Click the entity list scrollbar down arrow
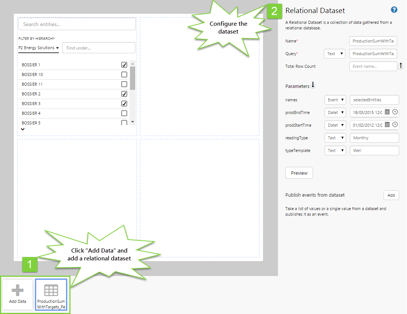The height and width of the screenshot is (314, 407). (132, 122)
